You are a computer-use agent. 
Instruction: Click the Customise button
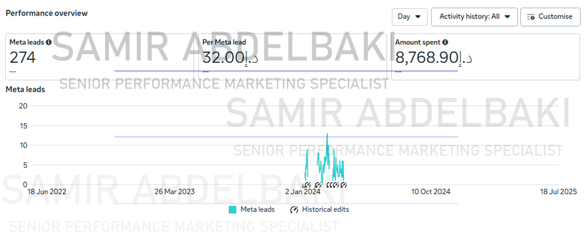pyautogui.click(x=550, y=17)
